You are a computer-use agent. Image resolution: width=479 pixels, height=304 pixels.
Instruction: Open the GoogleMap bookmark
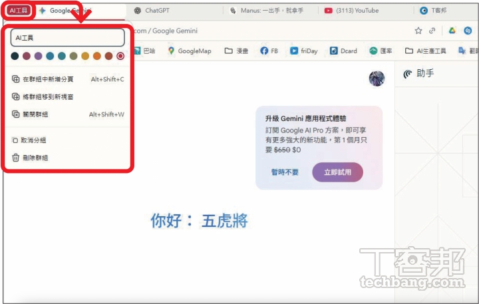(x=190, y=51)
